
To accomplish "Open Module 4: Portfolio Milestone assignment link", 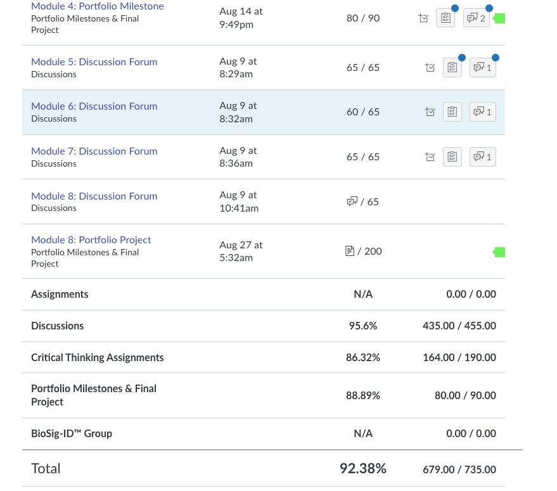I will click(97, 6).
